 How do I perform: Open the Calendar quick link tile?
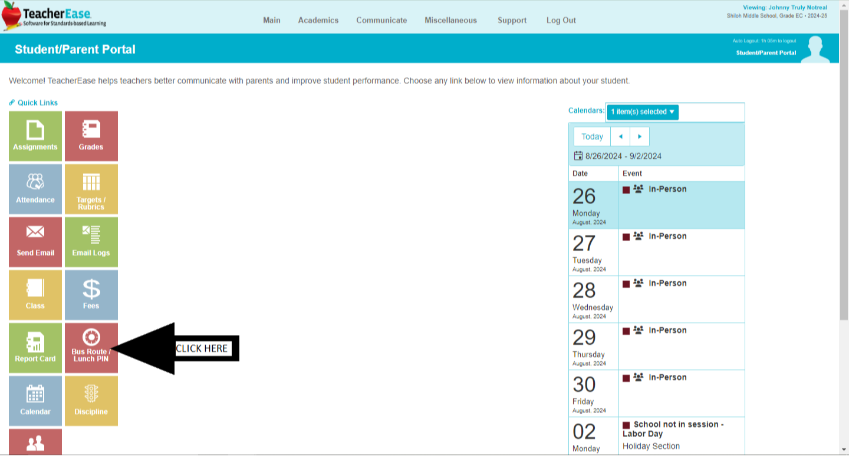[35, 401]
